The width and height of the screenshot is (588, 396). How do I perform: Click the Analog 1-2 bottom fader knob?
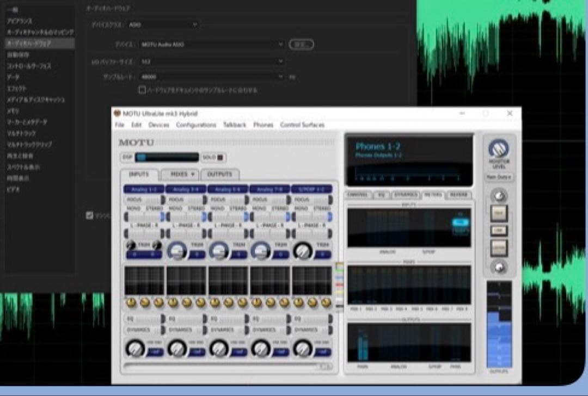point(134,348)
